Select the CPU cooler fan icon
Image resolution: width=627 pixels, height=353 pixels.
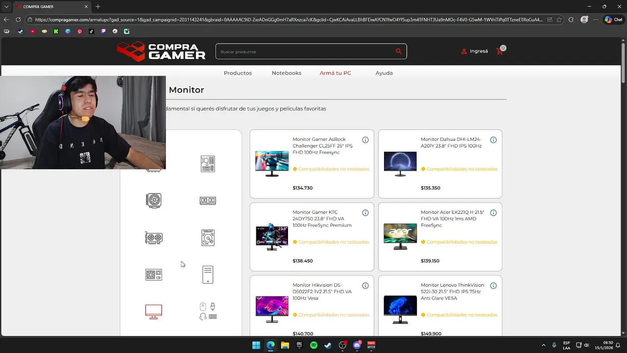click(153, 201)
